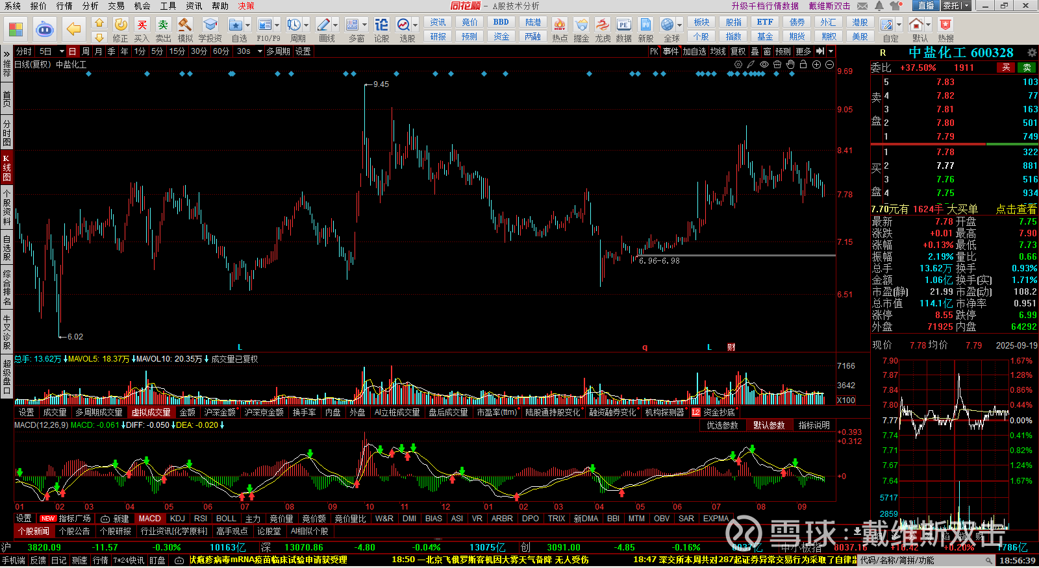
Task: Open the 掘金 icon
Action: point(581,25)
